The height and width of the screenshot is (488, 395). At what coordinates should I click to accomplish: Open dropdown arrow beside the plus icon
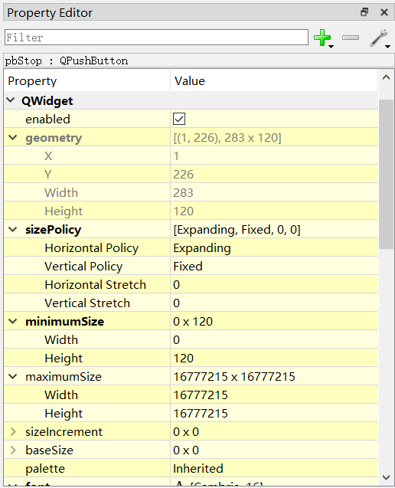click(331, 47)
